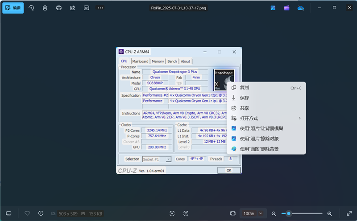
Task: Toggle the filmstrip view icon
Action: (x=8, y=213)
